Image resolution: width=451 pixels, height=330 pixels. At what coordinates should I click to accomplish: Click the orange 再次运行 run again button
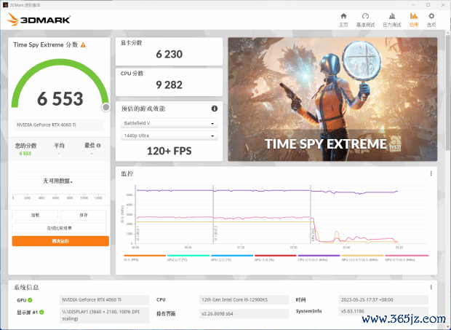60,241
